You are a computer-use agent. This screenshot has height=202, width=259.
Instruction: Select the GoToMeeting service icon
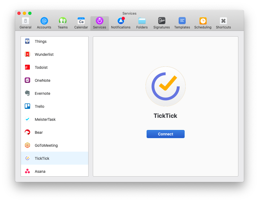click(27, 145)
